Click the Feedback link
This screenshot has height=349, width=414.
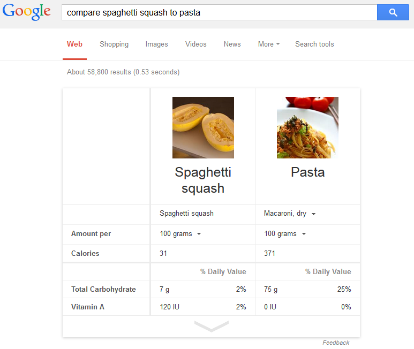[x=336, y=343]
